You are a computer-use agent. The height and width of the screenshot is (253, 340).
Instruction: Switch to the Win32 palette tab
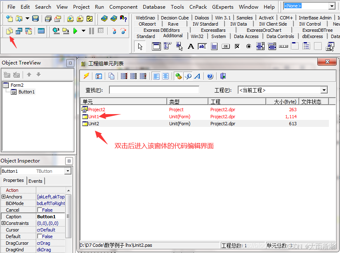pos(197,36)
